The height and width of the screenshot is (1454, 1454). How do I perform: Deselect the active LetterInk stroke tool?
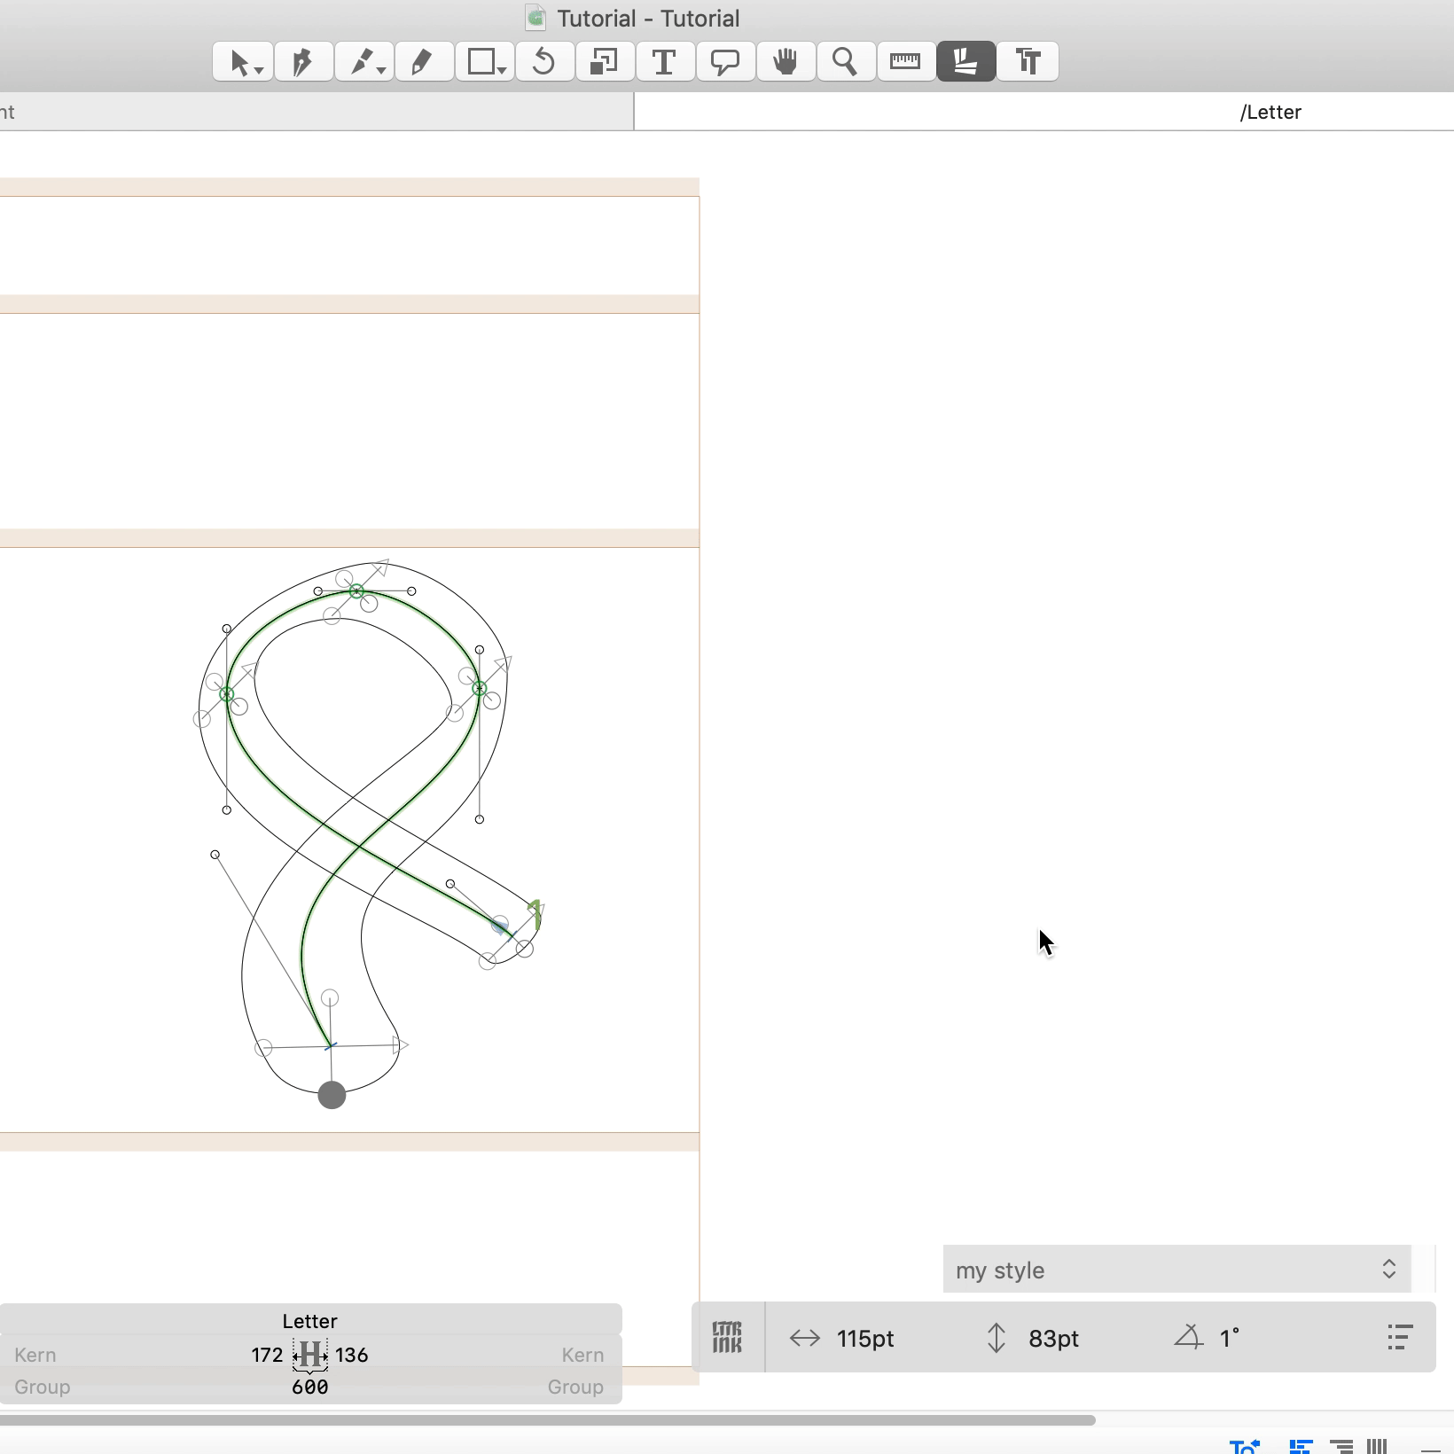tap(966, 62)
